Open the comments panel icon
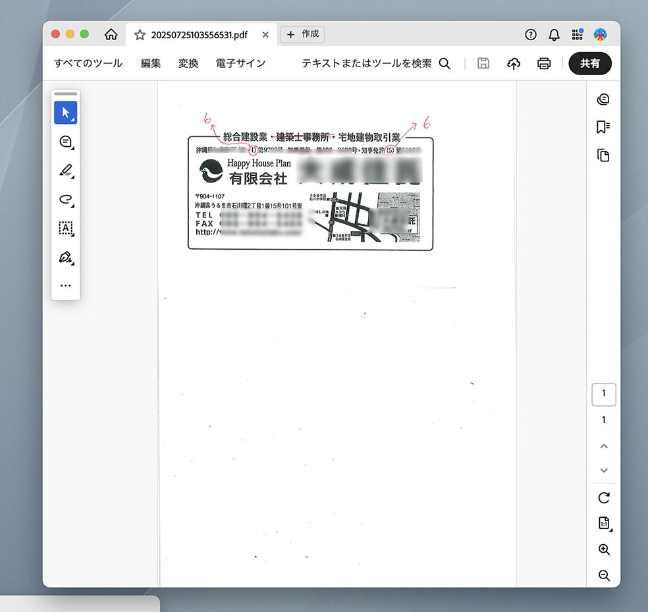Image resolution: width=648 pixels, height=612 pixels. 603,99
